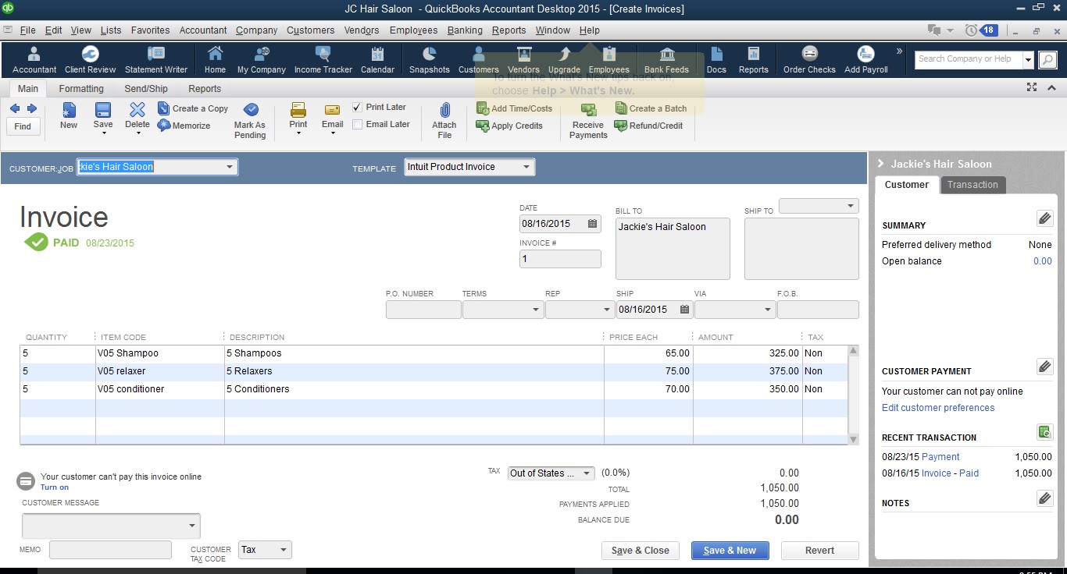Open CUSTOMER MESSAGE dropdown

(x=192, y=526)
